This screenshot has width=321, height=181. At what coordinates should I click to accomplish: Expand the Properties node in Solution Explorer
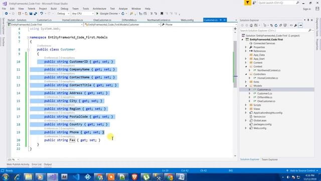[x=246, y=47]
